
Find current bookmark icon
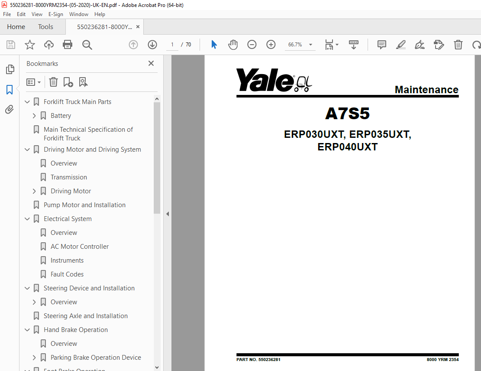(83, 82)
